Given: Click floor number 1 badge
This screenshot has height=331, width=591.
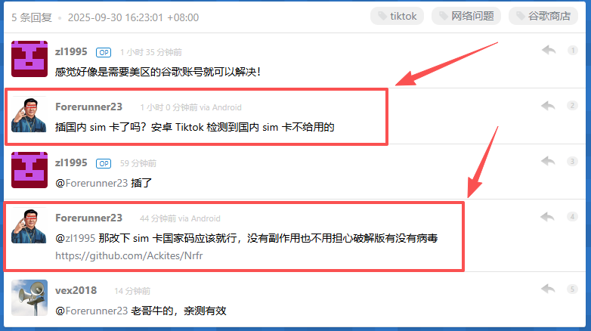Looking at the screenshot, I should pos(573,50).
